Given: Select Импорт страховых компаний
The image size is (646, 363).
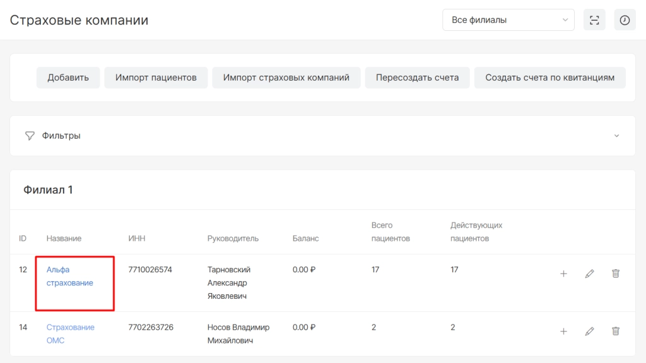Looking at the screenshot, I should pyautogui.click(x=286, y=78).
